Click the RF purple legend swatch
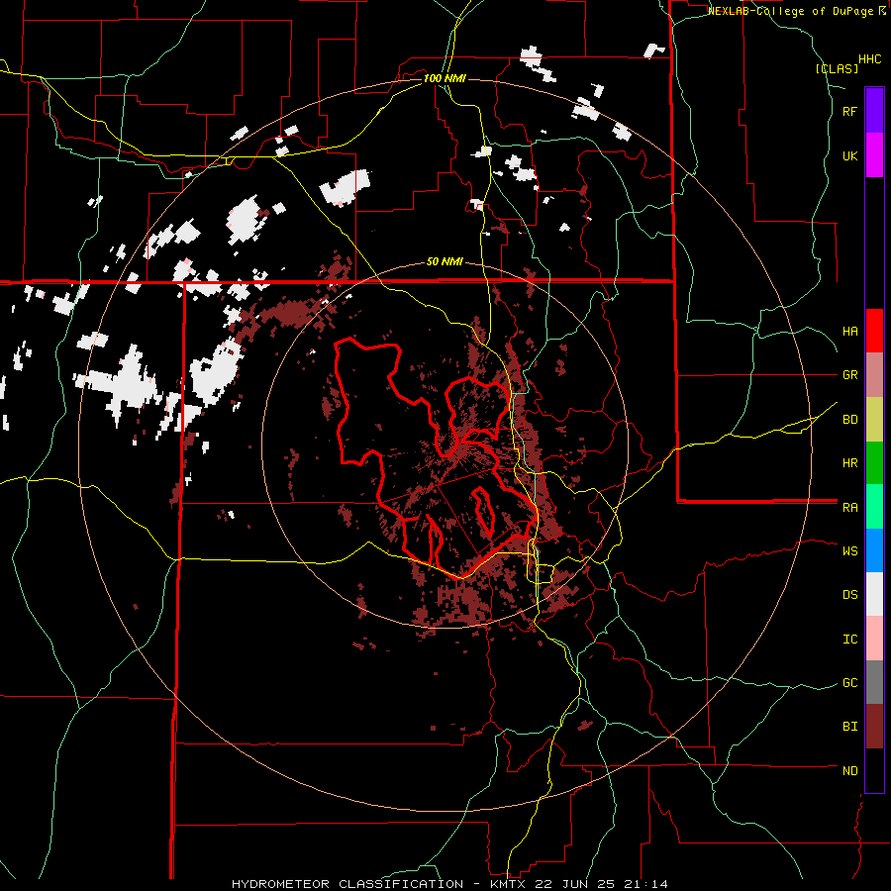 [x=874, y=111]
